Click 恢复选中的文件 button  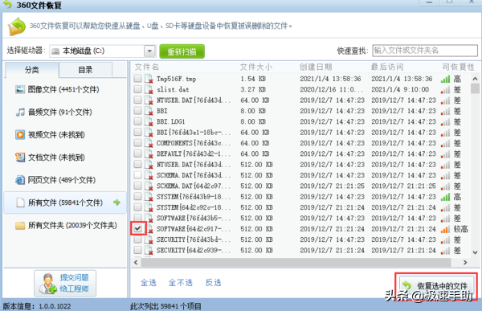point(436,286)
